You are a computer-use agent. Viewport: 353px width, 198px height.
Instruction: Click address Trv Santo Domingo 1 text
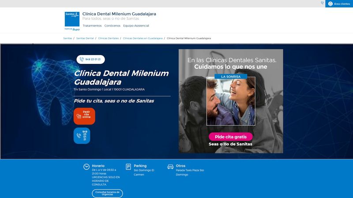(x=109, y=89)
